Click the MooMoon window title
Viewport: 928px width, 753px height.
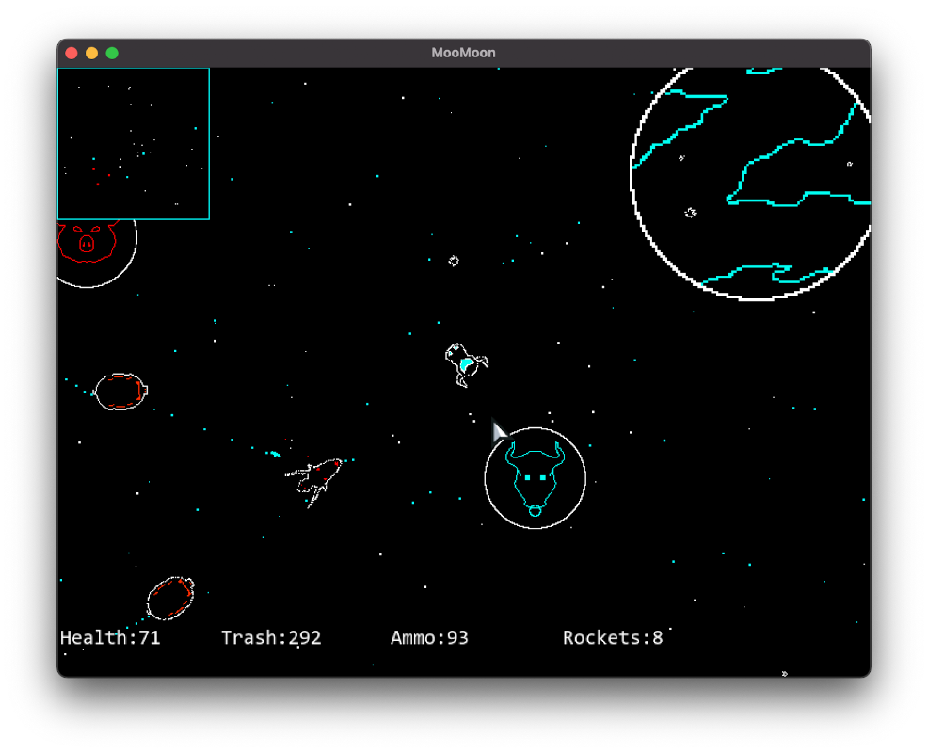click(463, 53)
